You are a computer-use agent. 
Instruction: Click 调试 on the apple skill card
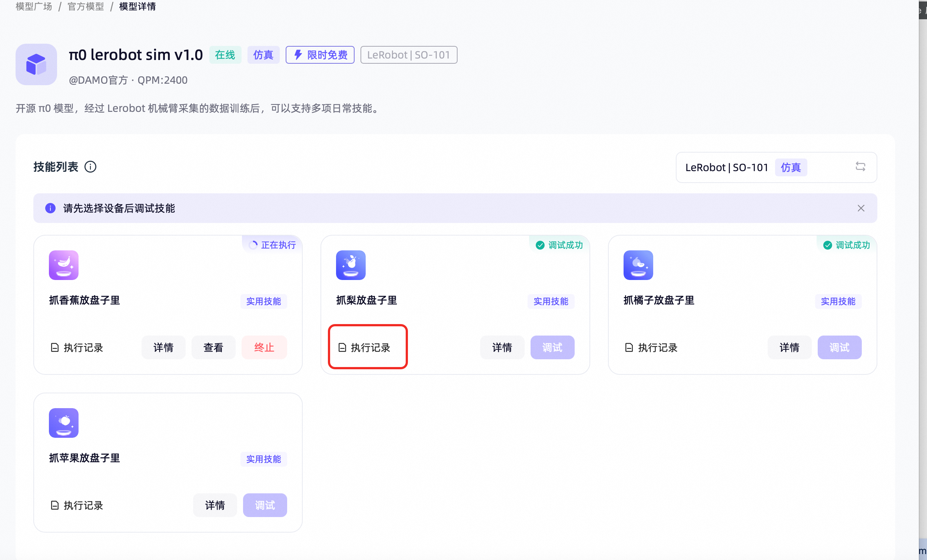(265, 506)
